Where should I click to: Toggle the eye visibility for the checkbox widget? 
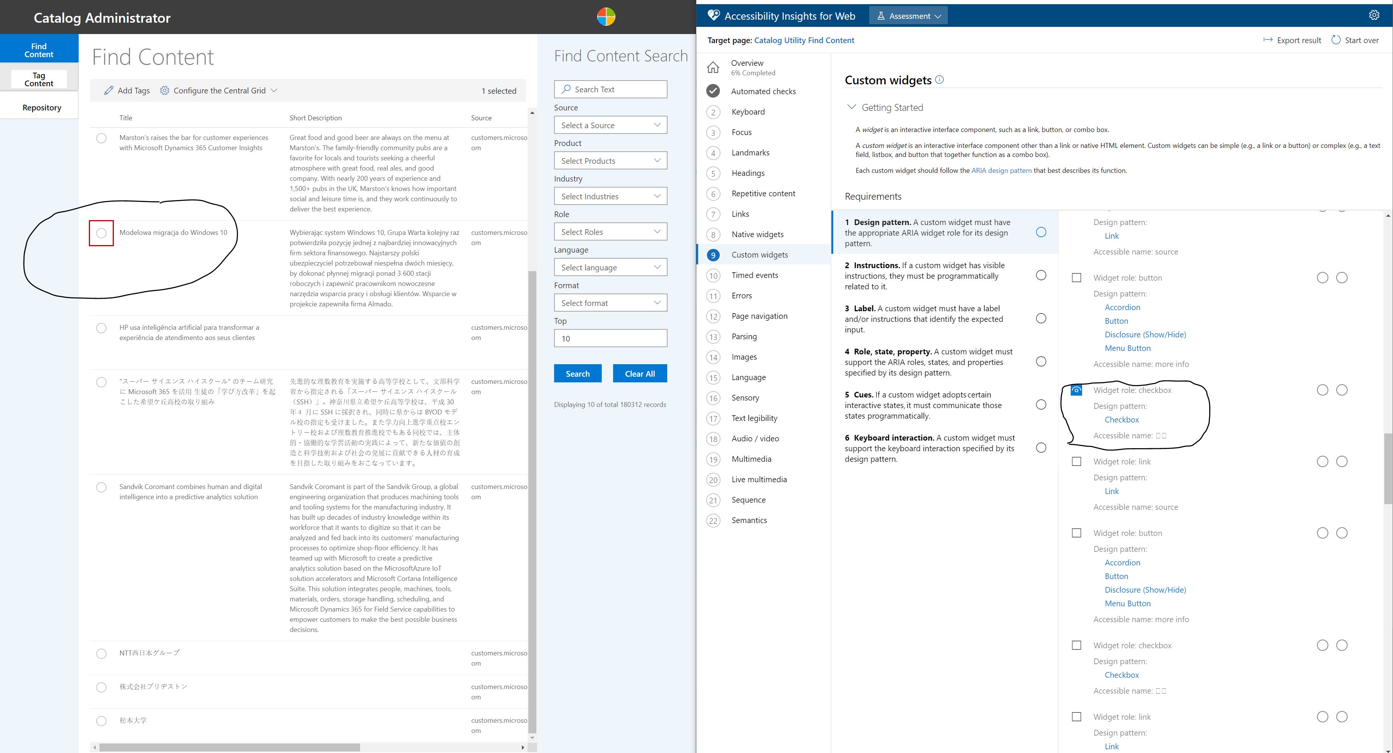pos(1076,390)
